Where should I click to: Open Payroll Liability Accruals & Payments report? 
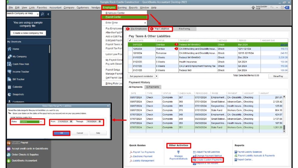pyautogui.click(x=256, y=156)
